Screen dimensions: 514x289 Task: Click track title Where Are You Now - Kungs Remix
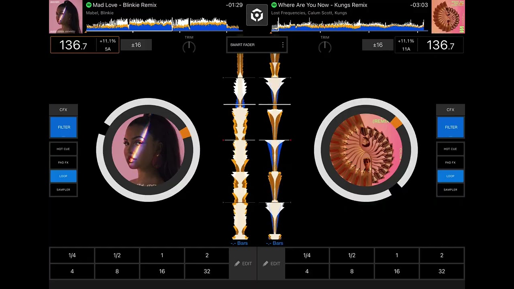(x=322, y=5)
